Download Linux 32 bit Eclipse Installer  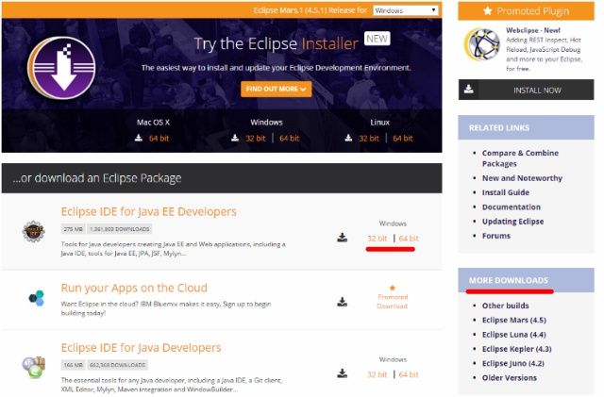point(369,139)
